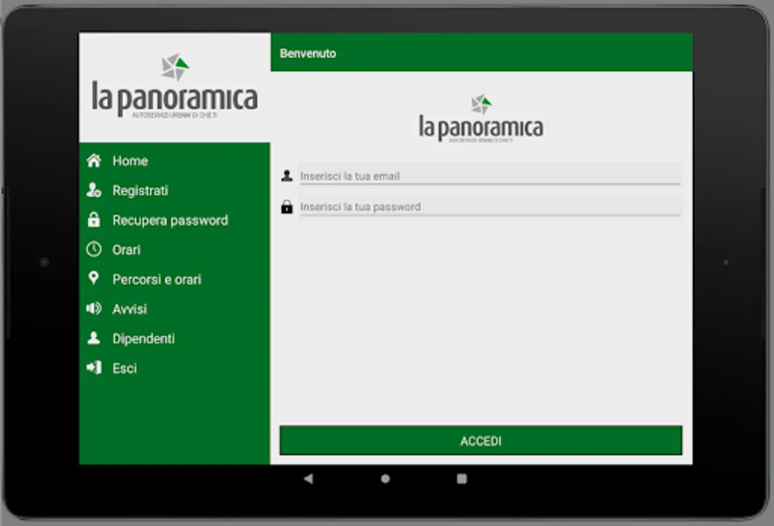Click the Home house icon
The height and width of the screenshot is (526, 774).
pos(94,161)
